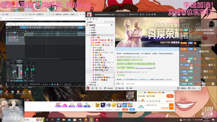Select the airplane gift in Douyu bar

[x=108, y=105]
